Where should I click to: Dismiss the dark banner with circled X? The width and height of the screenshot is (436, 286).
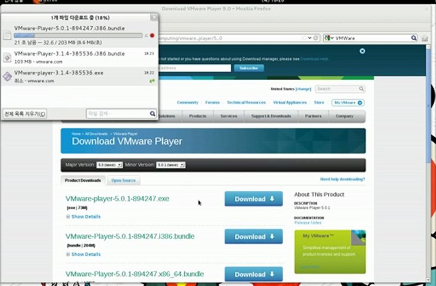(x=362, y=51)
